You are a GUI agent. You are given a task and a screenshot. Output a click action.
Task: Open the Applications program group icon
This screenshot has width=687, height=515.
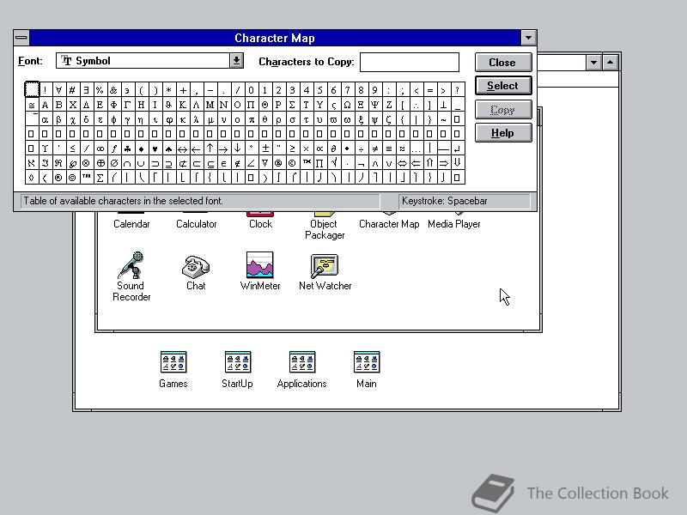tap(302, 362)
